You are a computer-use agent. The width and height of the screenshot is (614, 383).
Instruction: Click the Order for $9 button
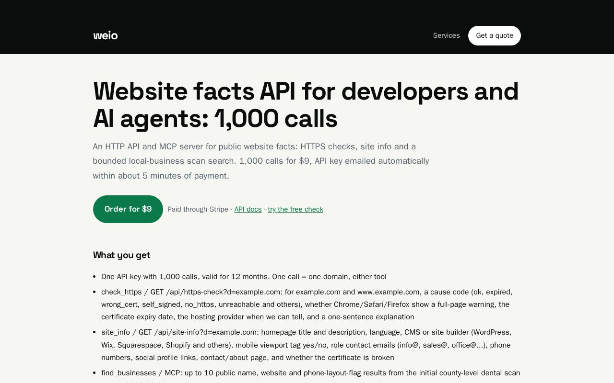[x=128, y=209]
